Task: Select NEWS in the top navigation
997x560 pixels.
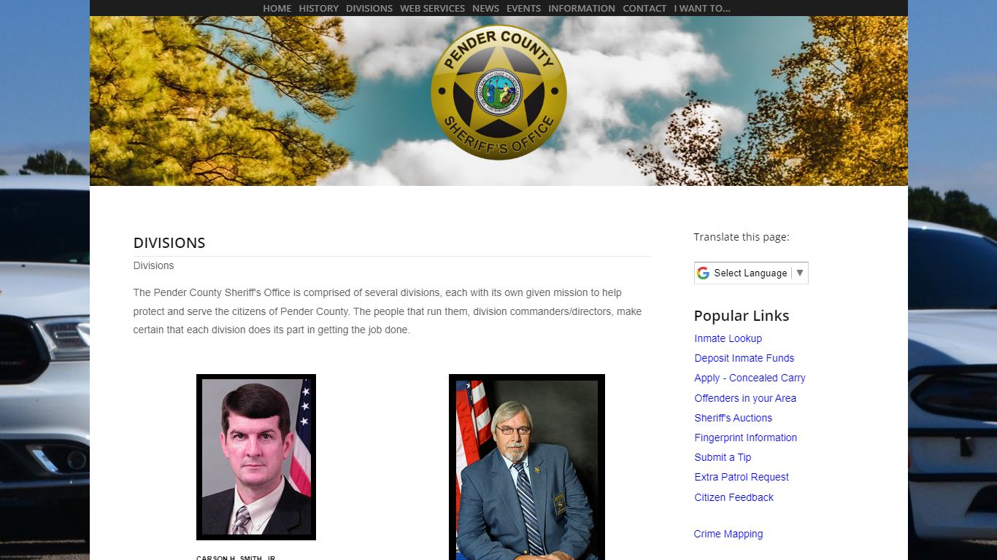Action: [x=485, y=8]
